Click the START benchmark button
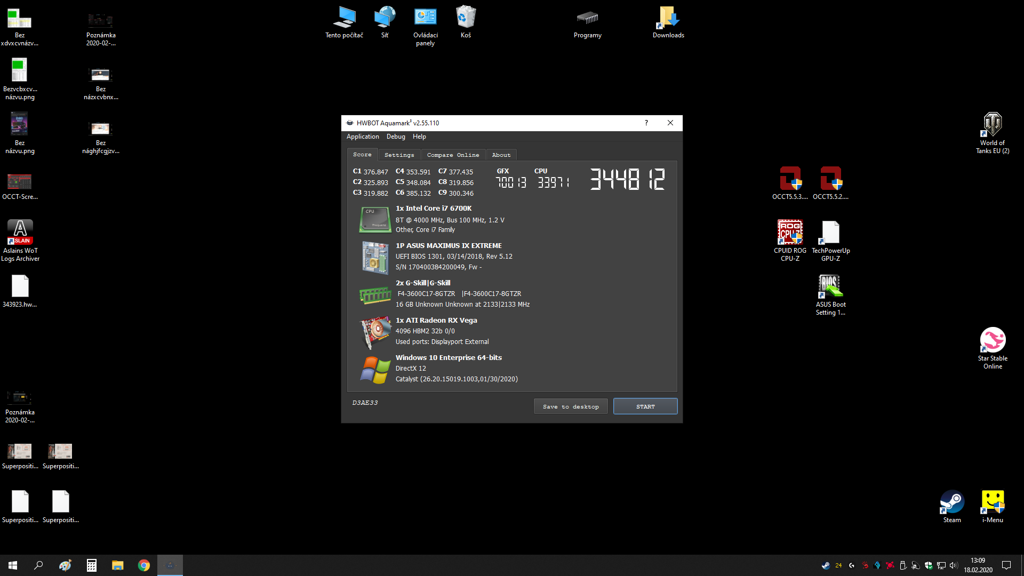Viewport: 1024px width, 576px height. click(645, 406)
